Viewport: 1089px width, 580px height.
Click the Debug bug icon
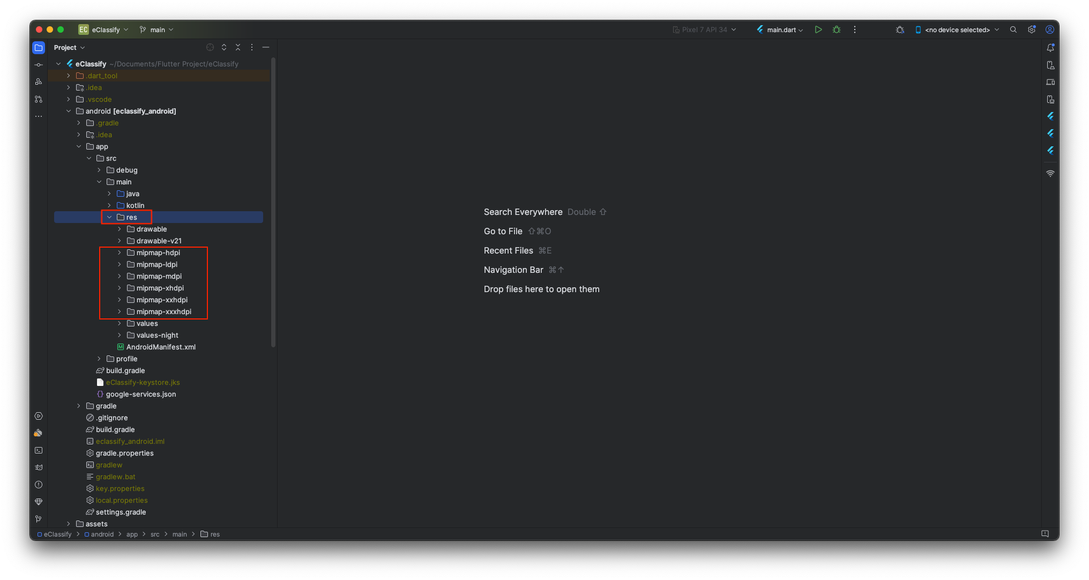click(x=837, y=29)
